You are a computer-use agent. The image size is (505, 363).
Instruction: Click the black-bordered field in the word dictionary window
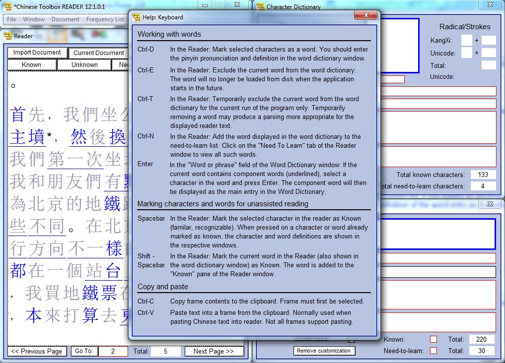pos(438,272)
